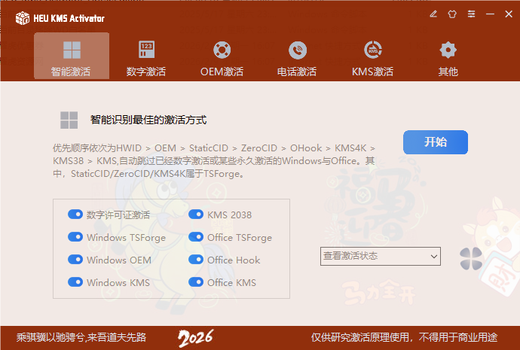Toggle the 数字许可证激活 switch
Screen dimensions: 520x350
tap(75, 215)
